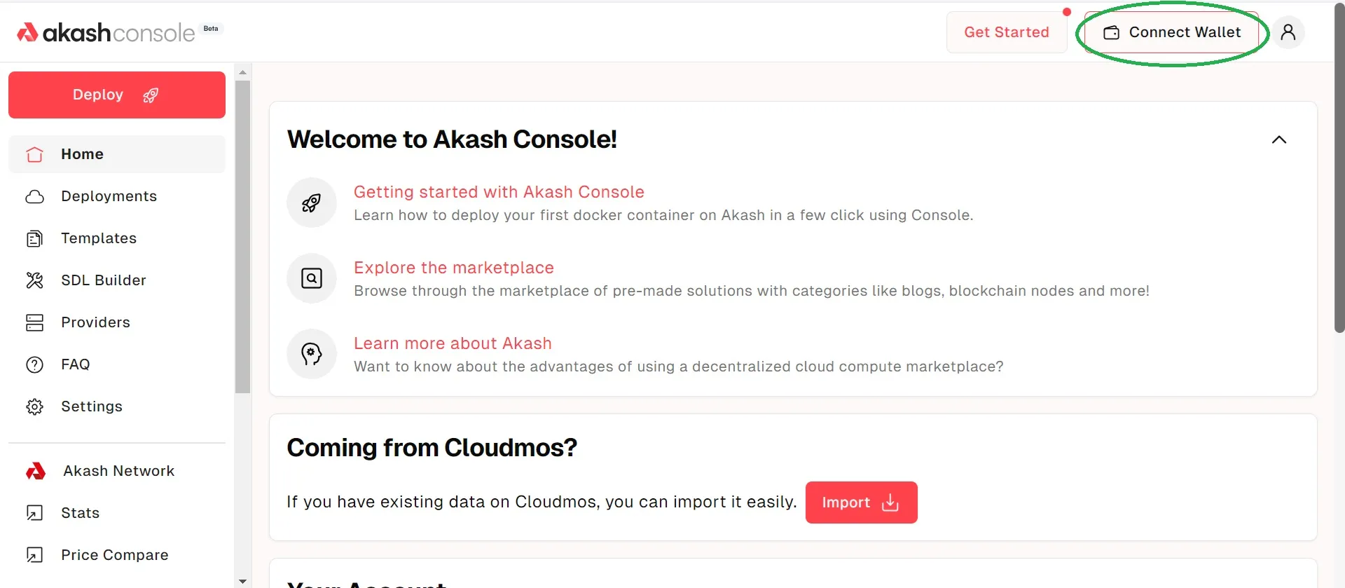Open Getting started with Akash Console link
The width and height of the screenshot is (1345, 588).
click(x=499, y=192)
